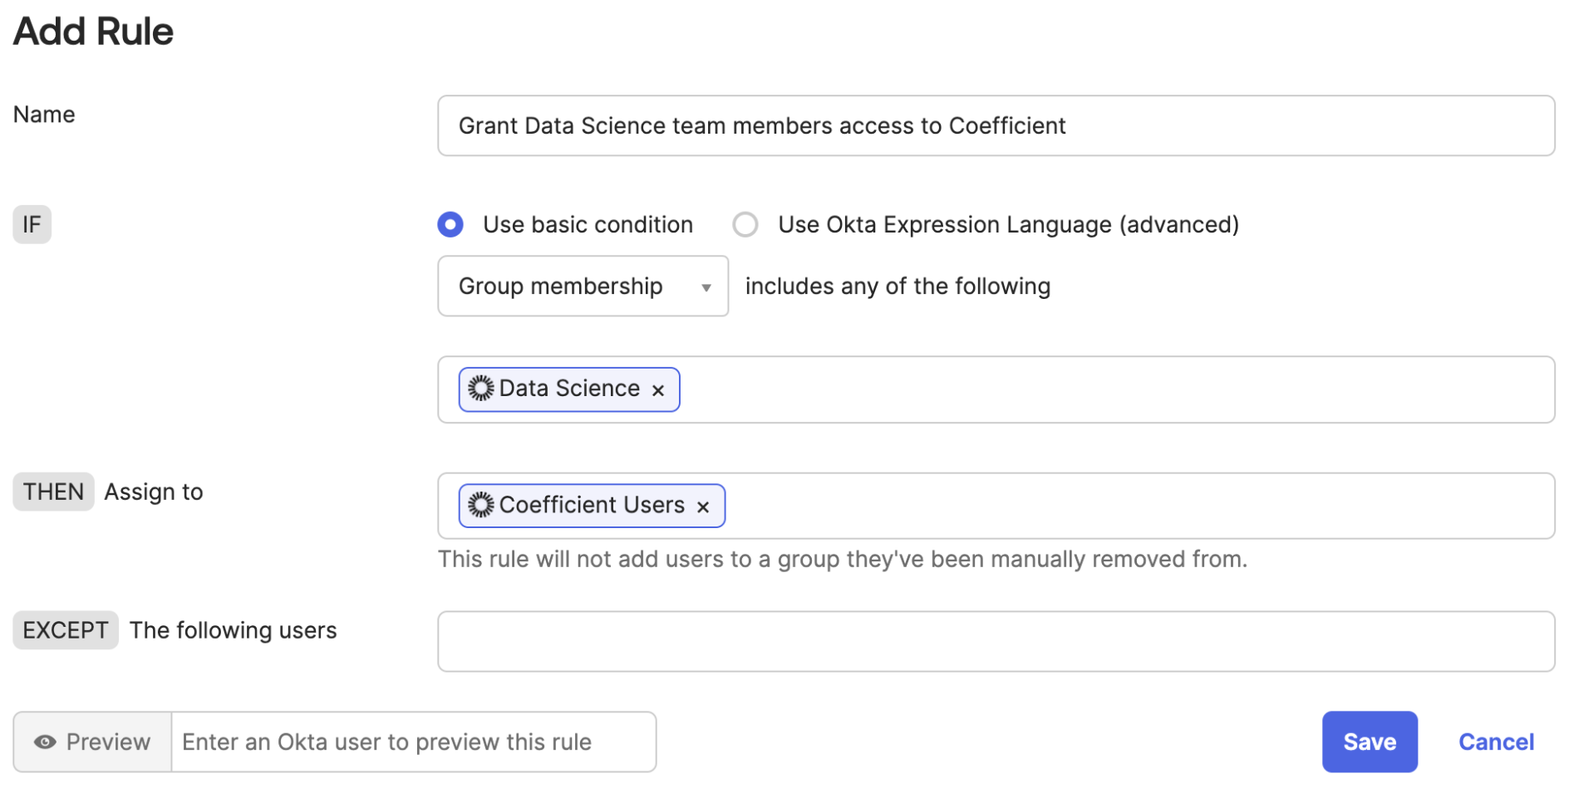Click the IF condition badge

click(x=32, y=225)
